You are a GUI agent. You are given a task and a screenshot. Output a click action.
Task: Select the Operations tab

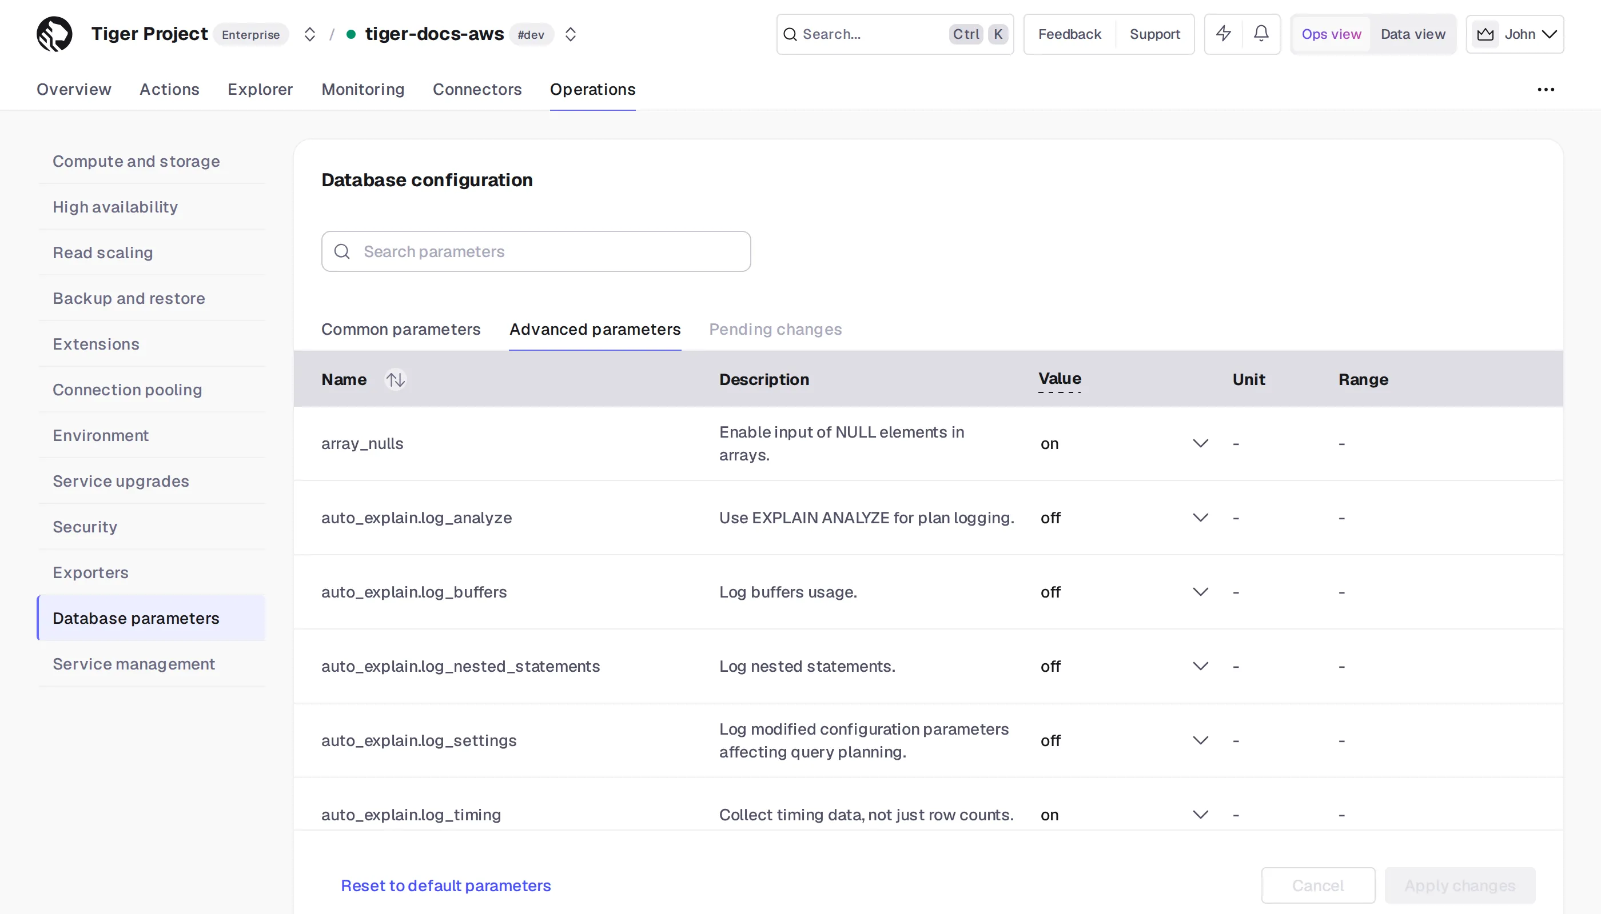(592, 90)
